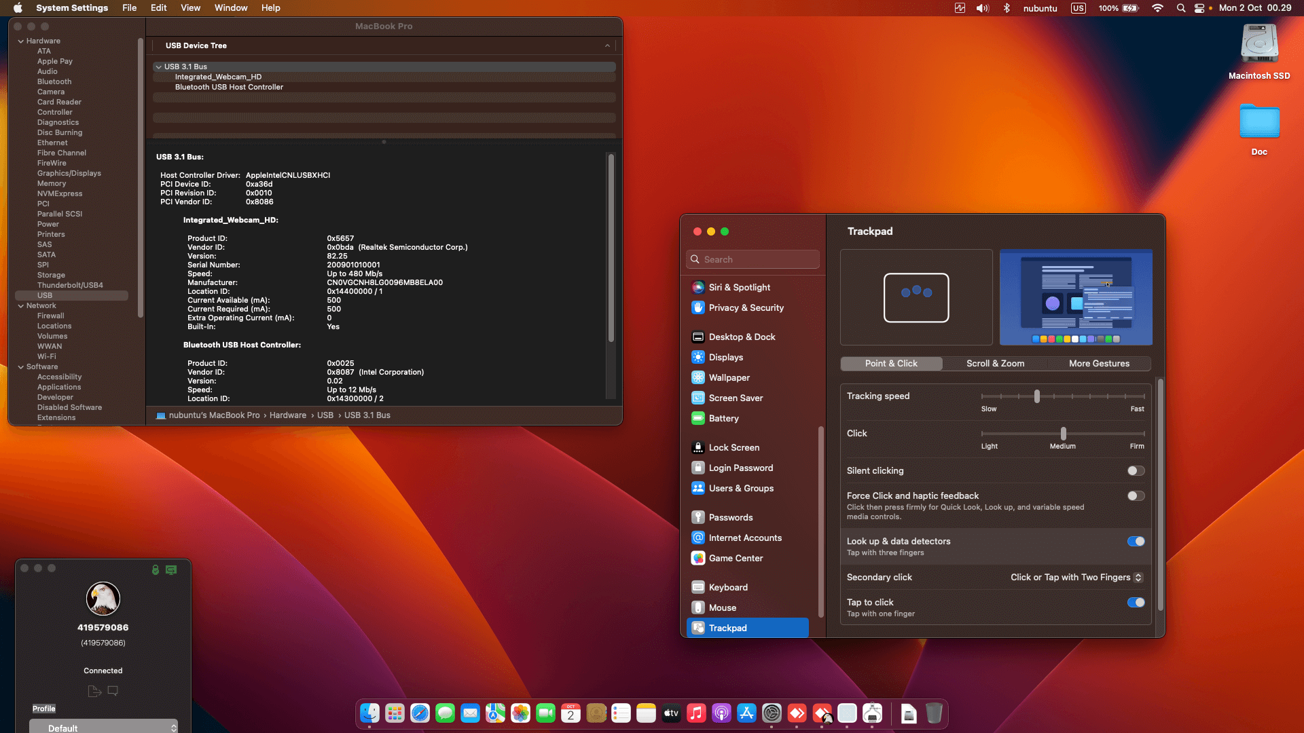The image size is (1304, 733).
Task: Enable Silent clicking
Action: pyautogui.click(x=1135, y=470)
